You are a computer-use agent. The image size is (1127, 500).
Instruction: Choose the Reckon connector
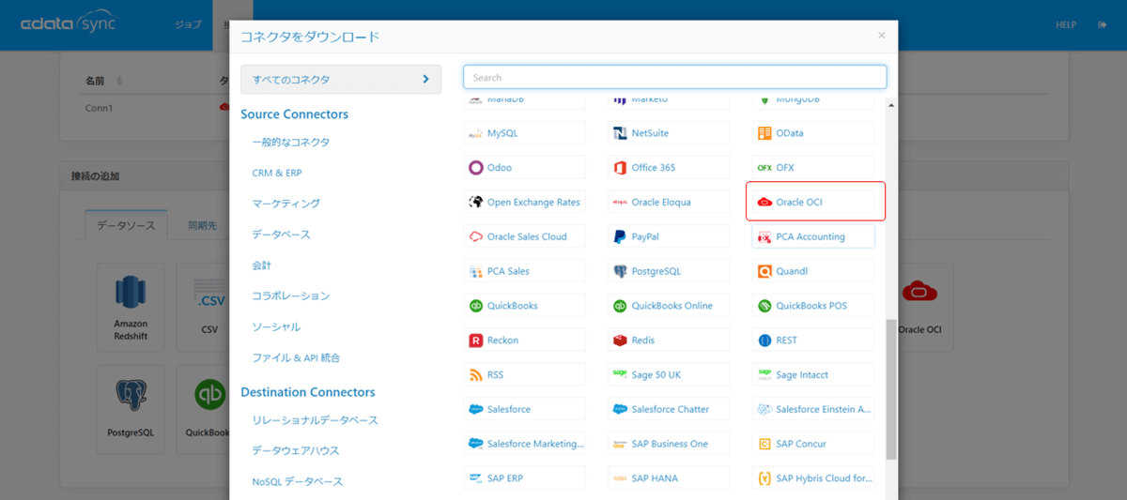click(x=524, y=340)
